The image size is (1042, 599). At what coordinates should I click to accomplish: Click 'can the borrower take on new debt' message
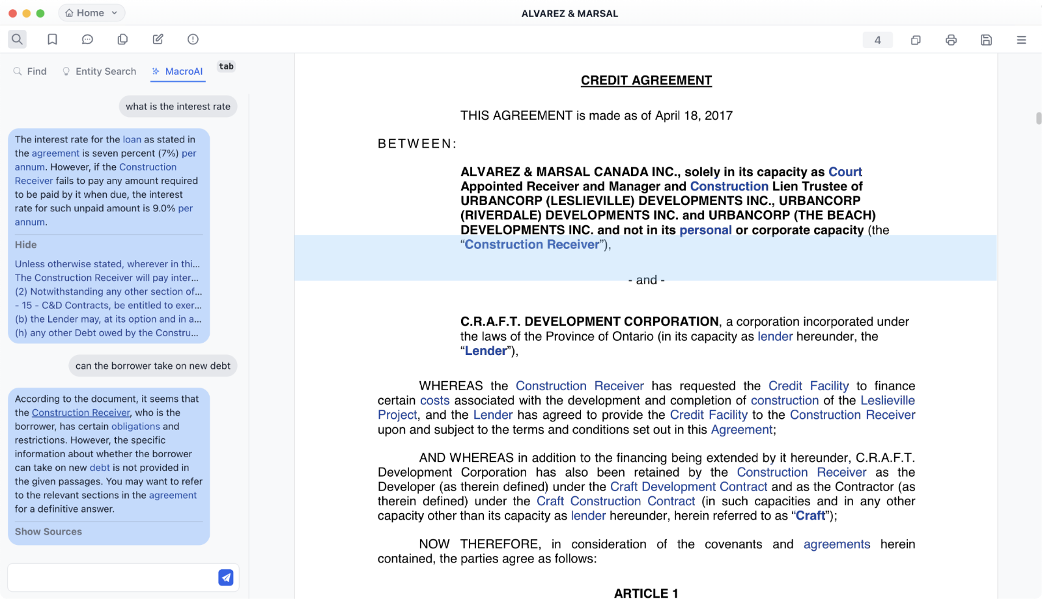point(153,366)
